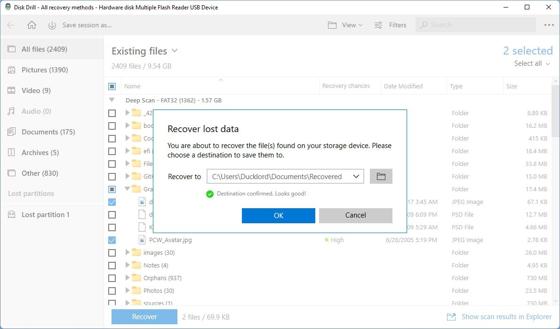Click the Orphans folder icon
Viewport: 560px width, 329px height.
tap(136, 278)
